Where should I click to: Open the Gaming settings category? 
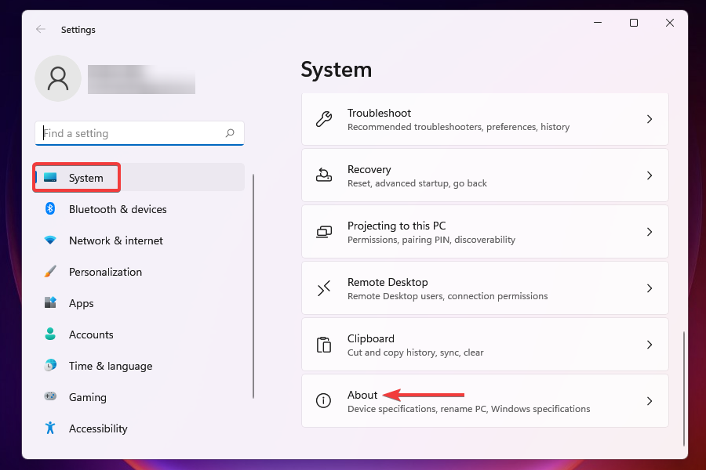pos(87,397)
